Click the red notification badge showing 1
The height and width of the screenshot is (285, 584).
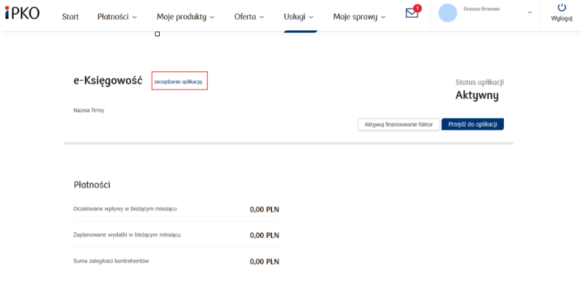(x=417, y=8)
